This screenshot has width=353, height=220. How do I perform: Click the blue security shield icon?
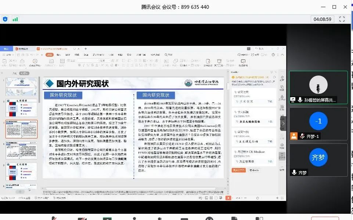[x=5, y=19]
